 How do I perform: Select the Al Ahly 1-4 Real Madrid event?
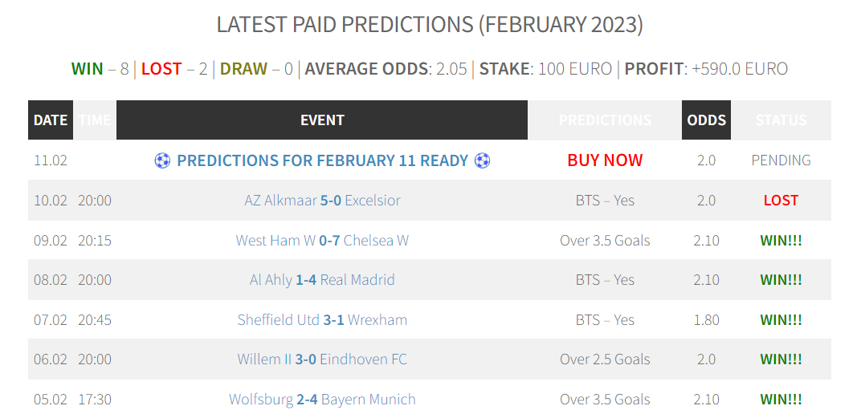tap(322, 280)
